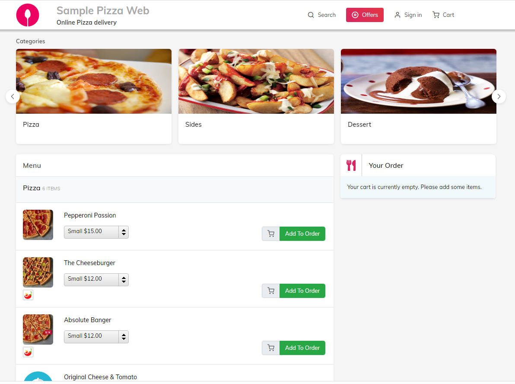
Task: Click the Pepperoni Passion pizza thumbnail
Action: [x=38, y=225]
